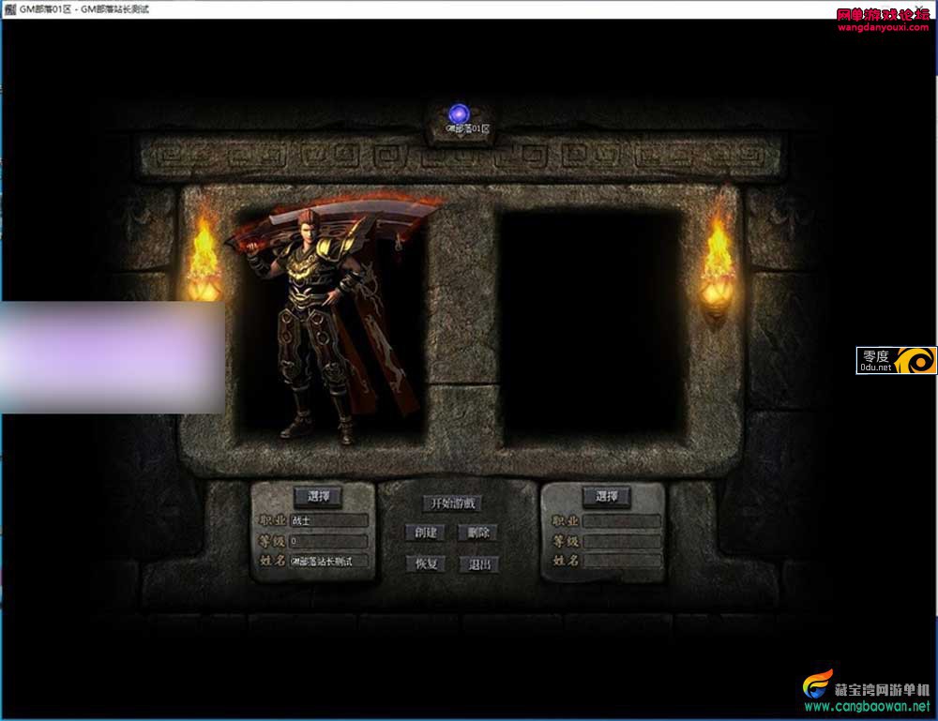This screenshot has height=721, width=938.
Task: Delete the character using 删除
Action: click(x=478, y=533)
